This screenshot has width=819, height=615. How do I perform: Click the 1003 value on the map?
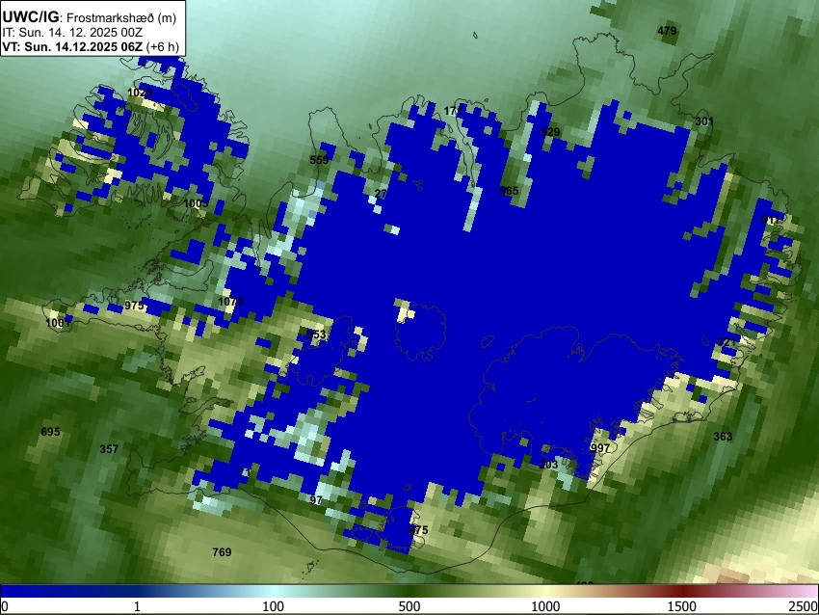(196, 203)
